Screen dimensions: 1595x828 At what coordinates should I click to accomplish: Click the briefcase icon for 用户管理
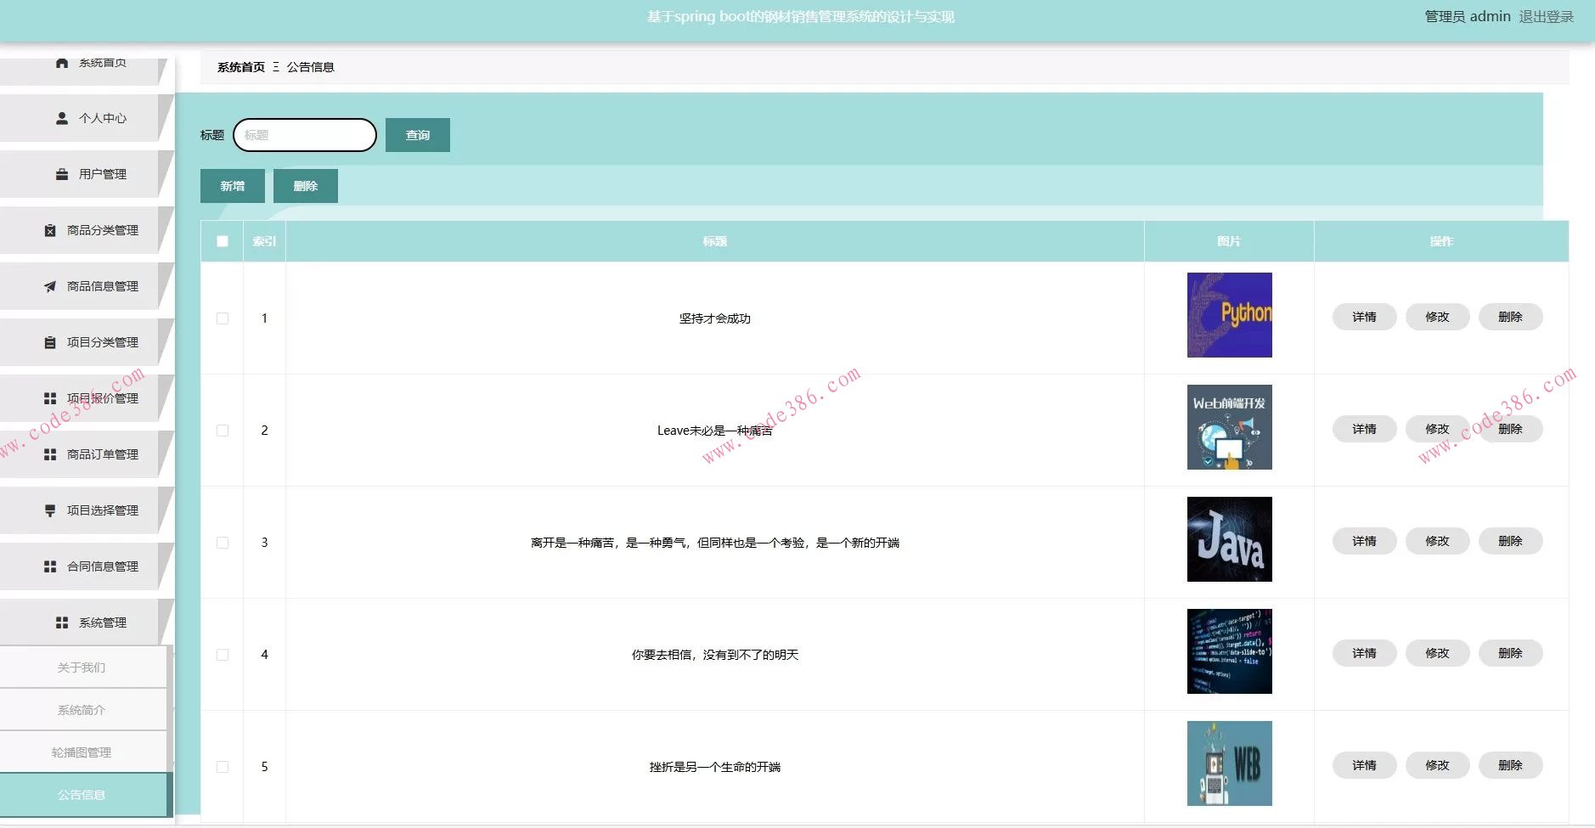pos(62,174)
